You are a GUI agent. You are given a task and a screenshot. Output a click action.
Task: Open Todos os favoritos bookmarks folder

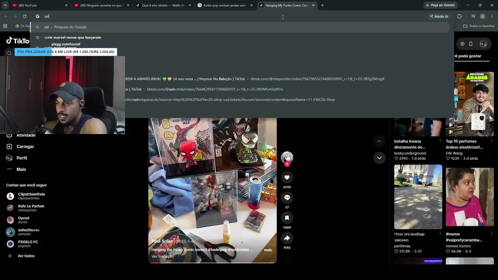479,26
